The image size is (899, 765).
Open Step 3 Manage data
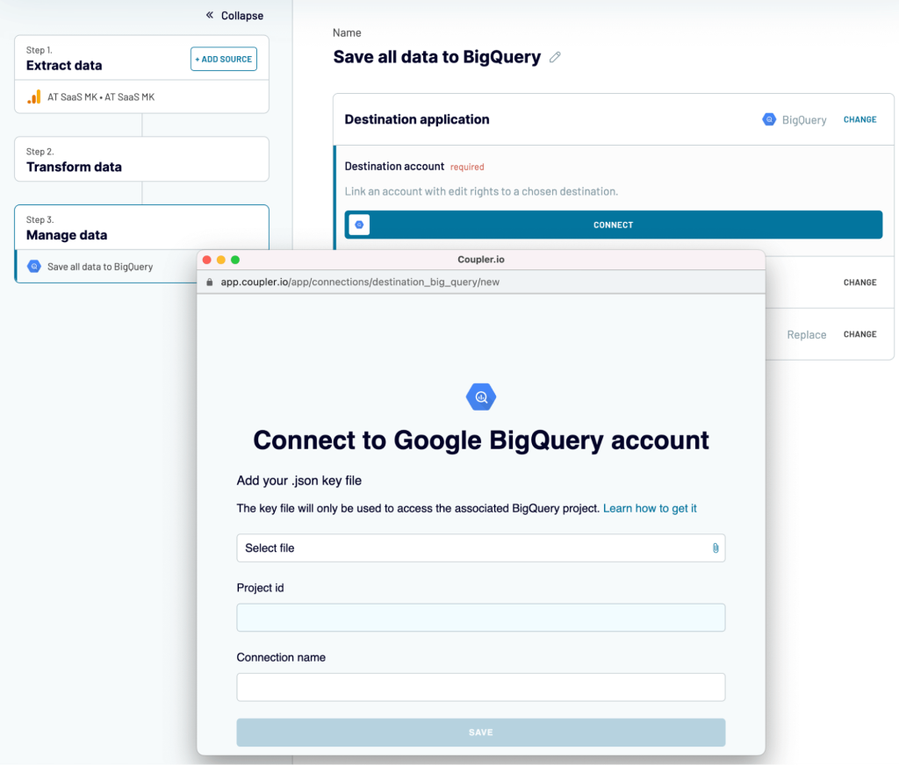pos(141,227)
